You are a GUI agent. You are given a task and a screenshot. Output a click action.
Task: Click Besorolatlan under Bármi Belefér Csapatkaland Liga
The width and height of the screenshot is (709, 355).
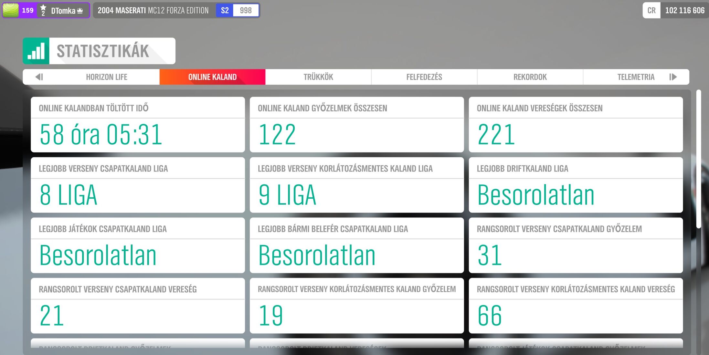click(x=317, y=255)
